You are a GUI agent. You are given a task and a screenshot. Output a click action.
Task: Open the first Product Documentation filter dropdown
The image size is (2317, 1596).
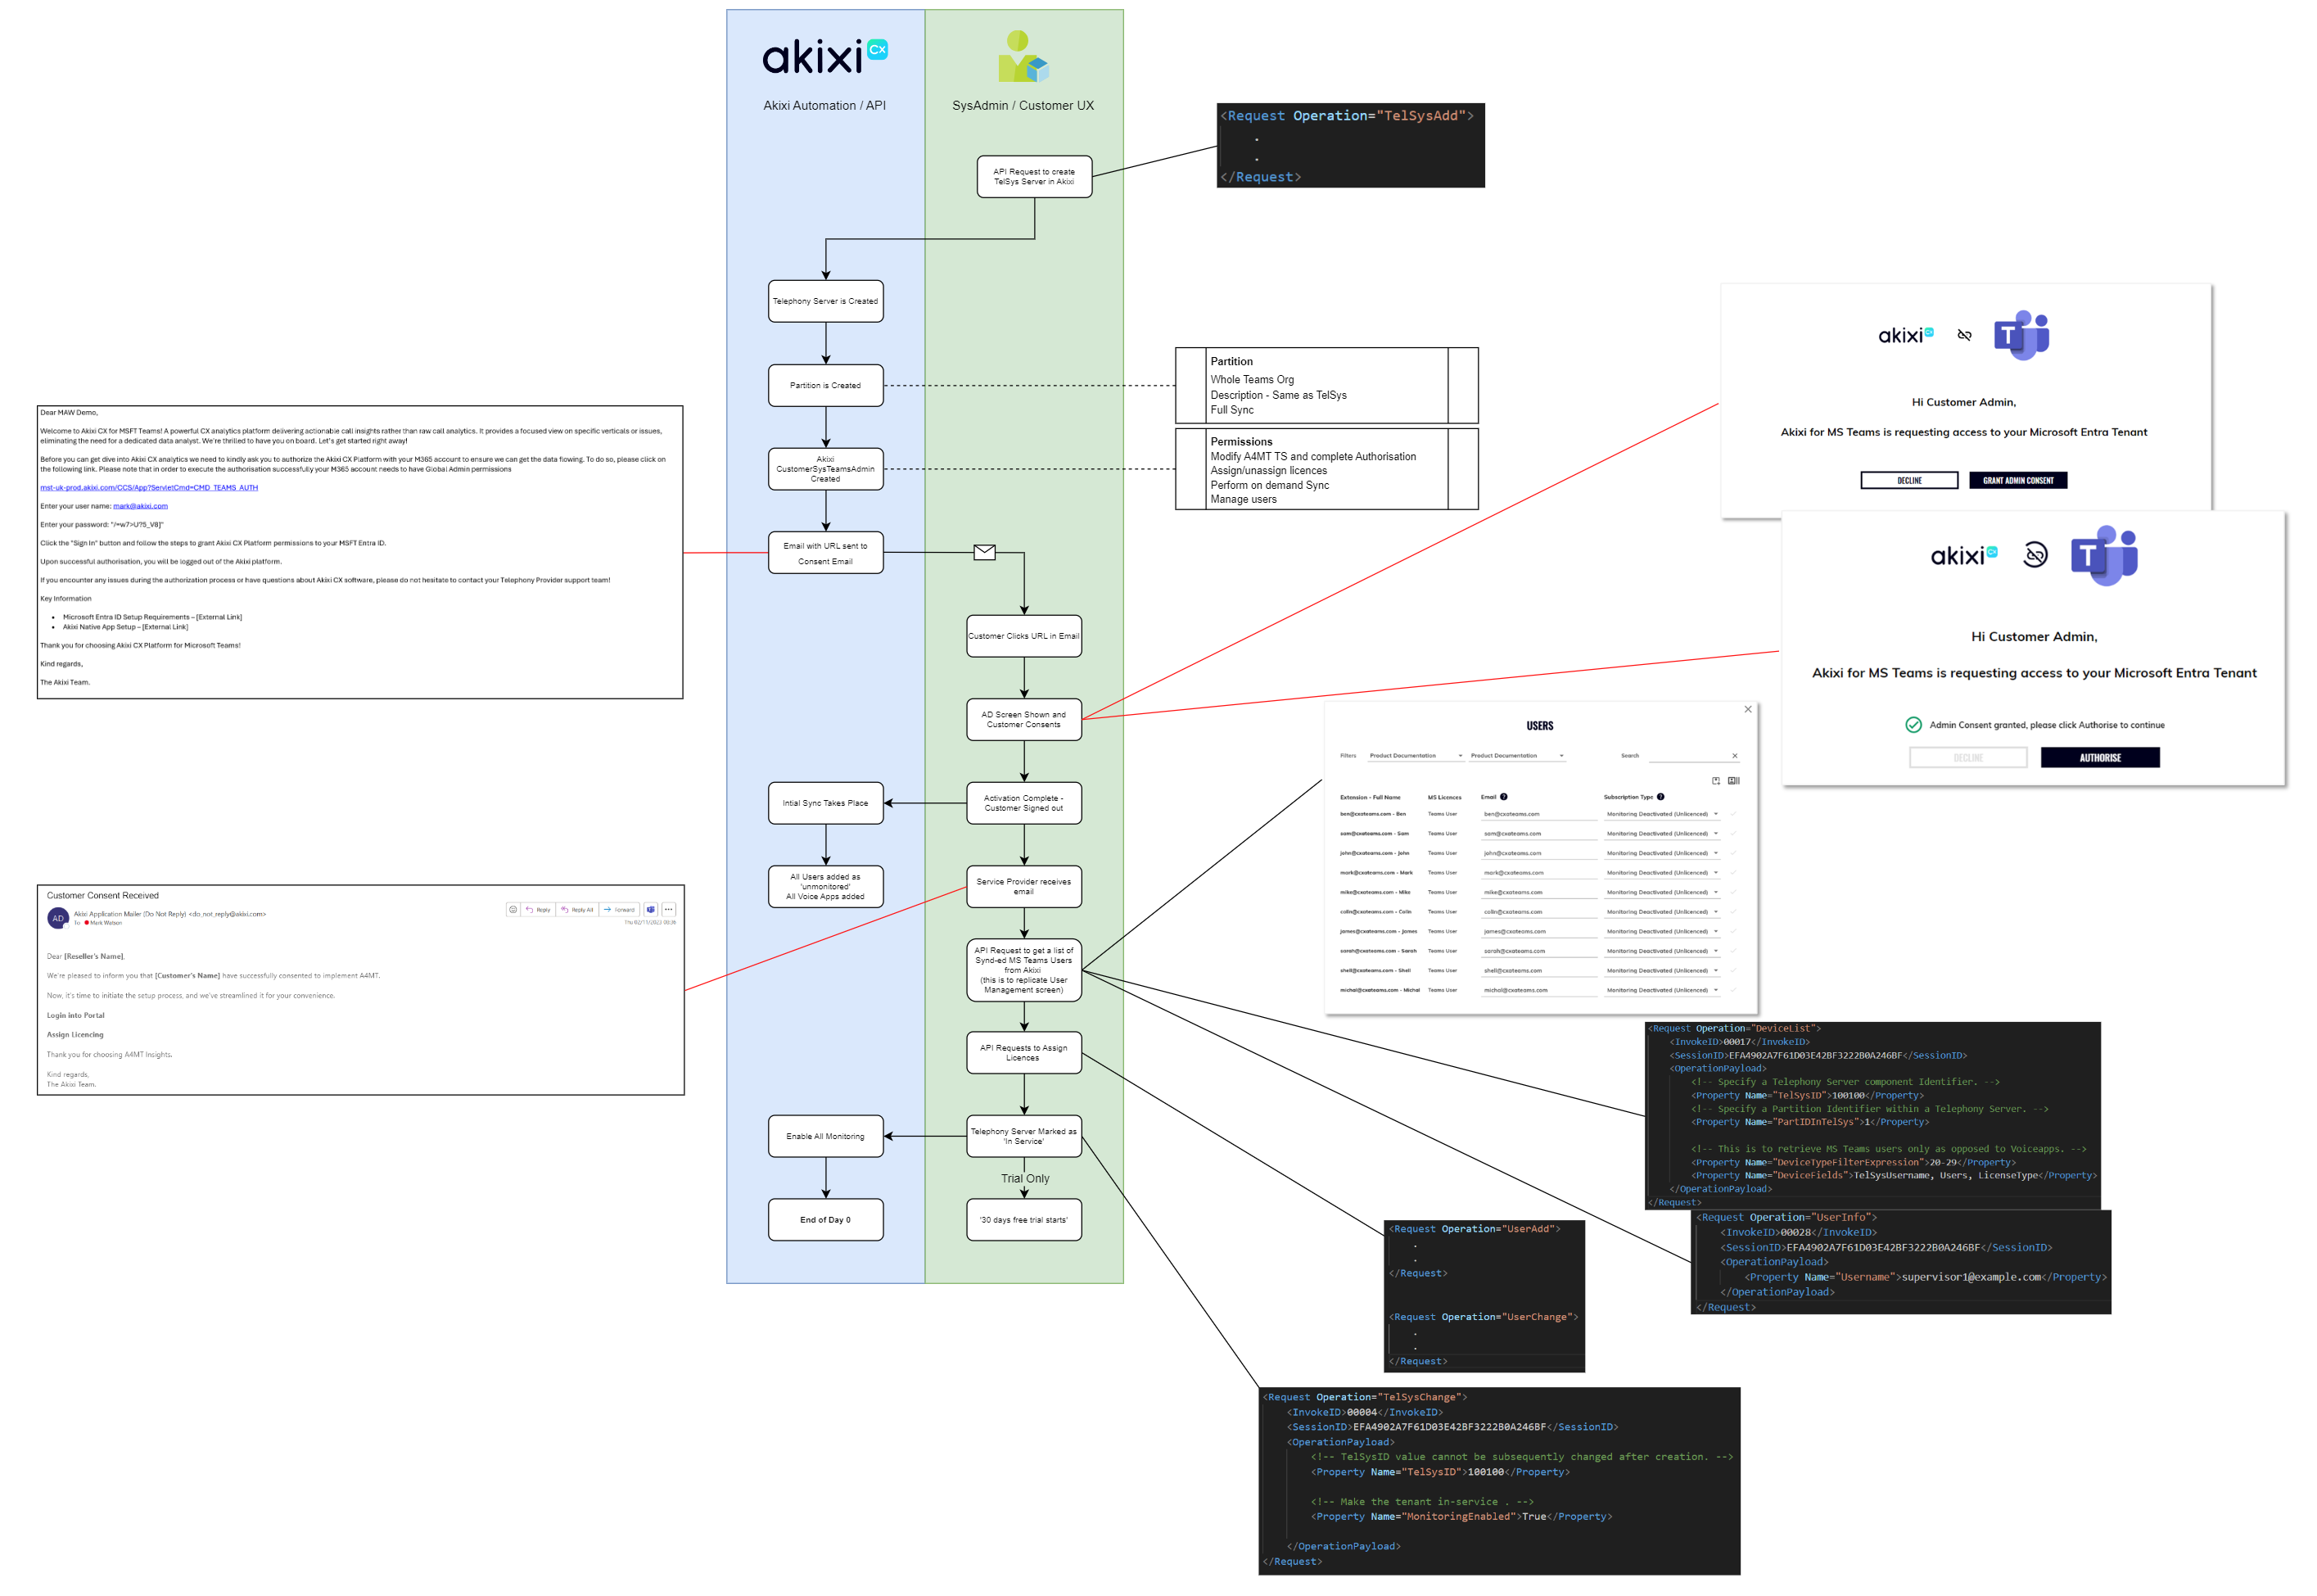(x=1415, y=756)
